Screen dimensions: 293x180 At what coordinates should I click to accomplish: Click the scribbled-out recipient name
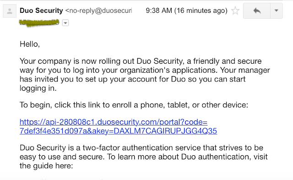tap(39, 23)
